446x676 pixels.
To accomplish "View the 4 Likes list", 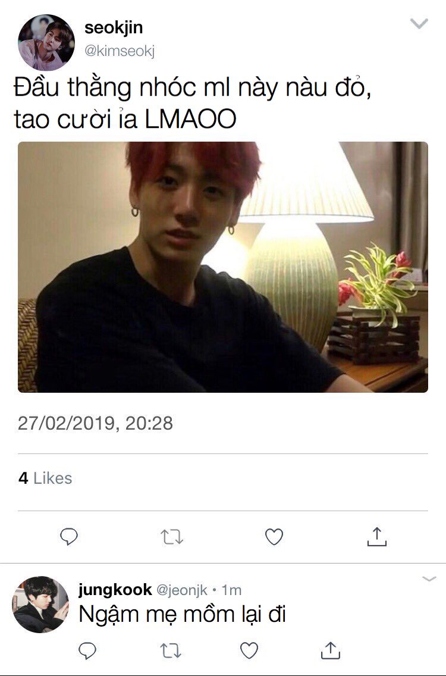I will coord(45,478).
